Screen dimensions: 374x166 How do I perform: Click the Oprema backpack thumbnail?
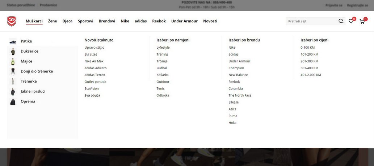coord(13,101)
